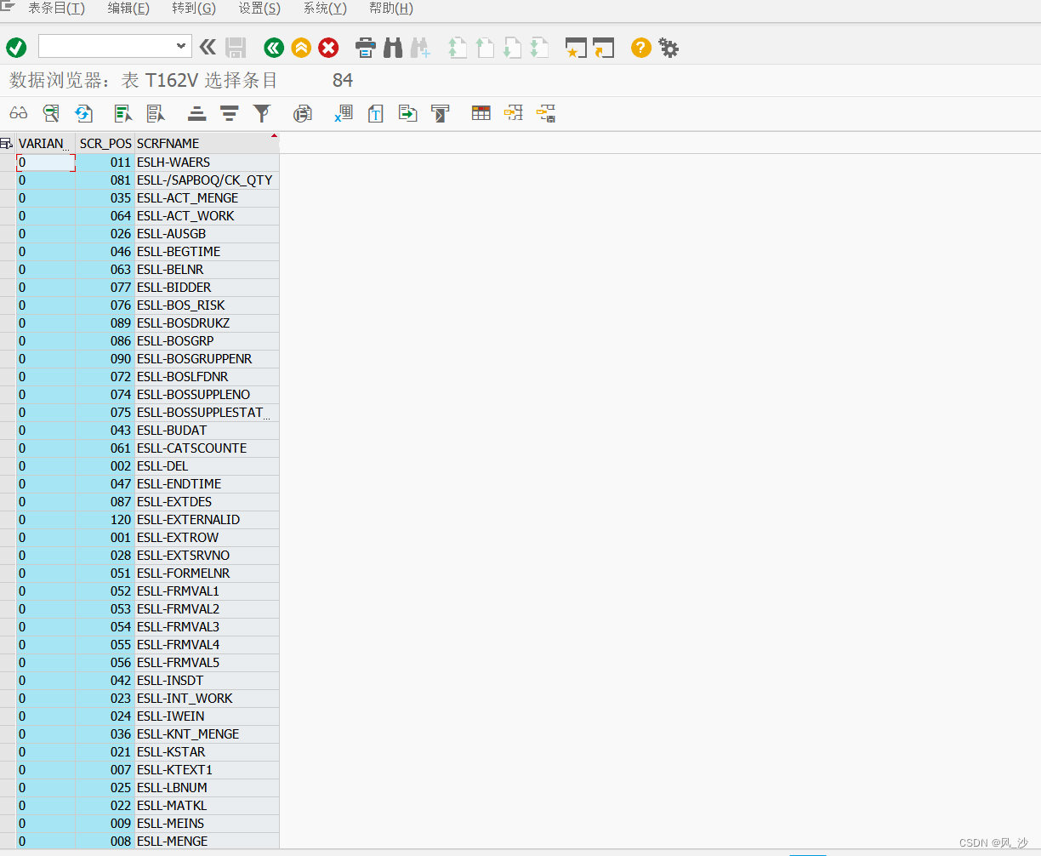Open a new session with the window-star icon
Screen dimensions: 1041x856
pos(576,48)
